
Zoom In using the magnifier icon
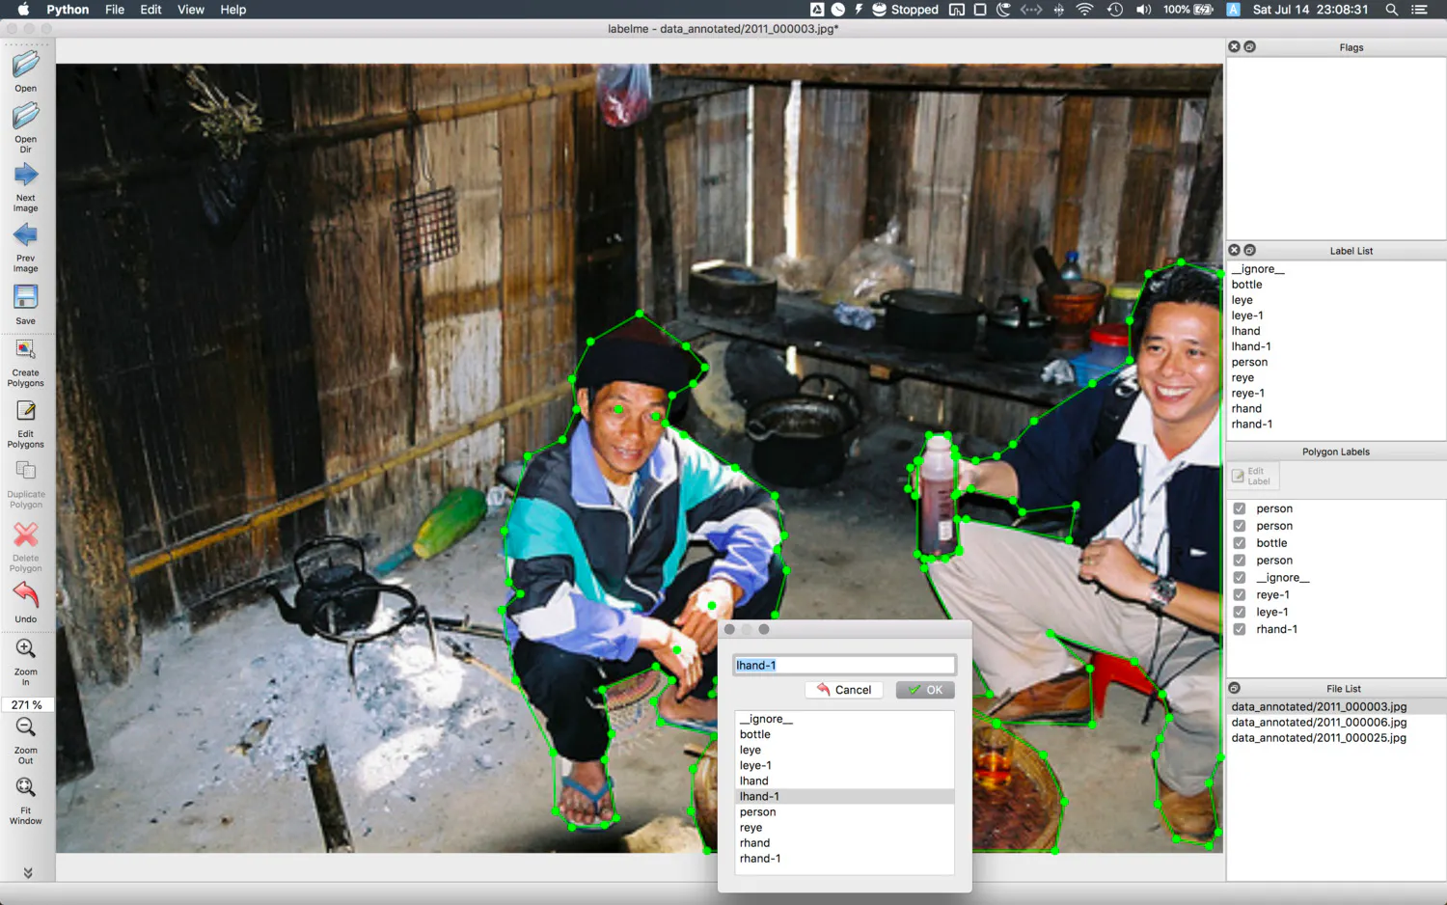point(26,661)
